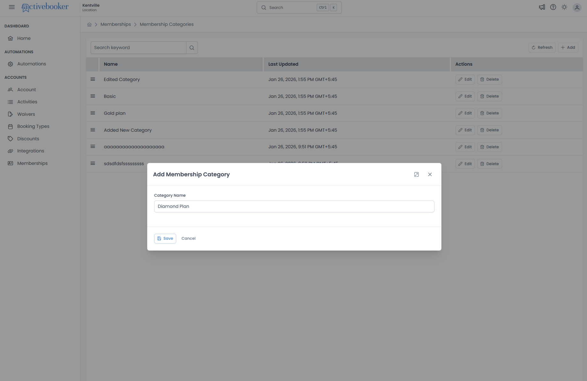This screenshot has height=381, width=587.
Task: Focus the Category Name input field
Action: click(x=294, y=206)
